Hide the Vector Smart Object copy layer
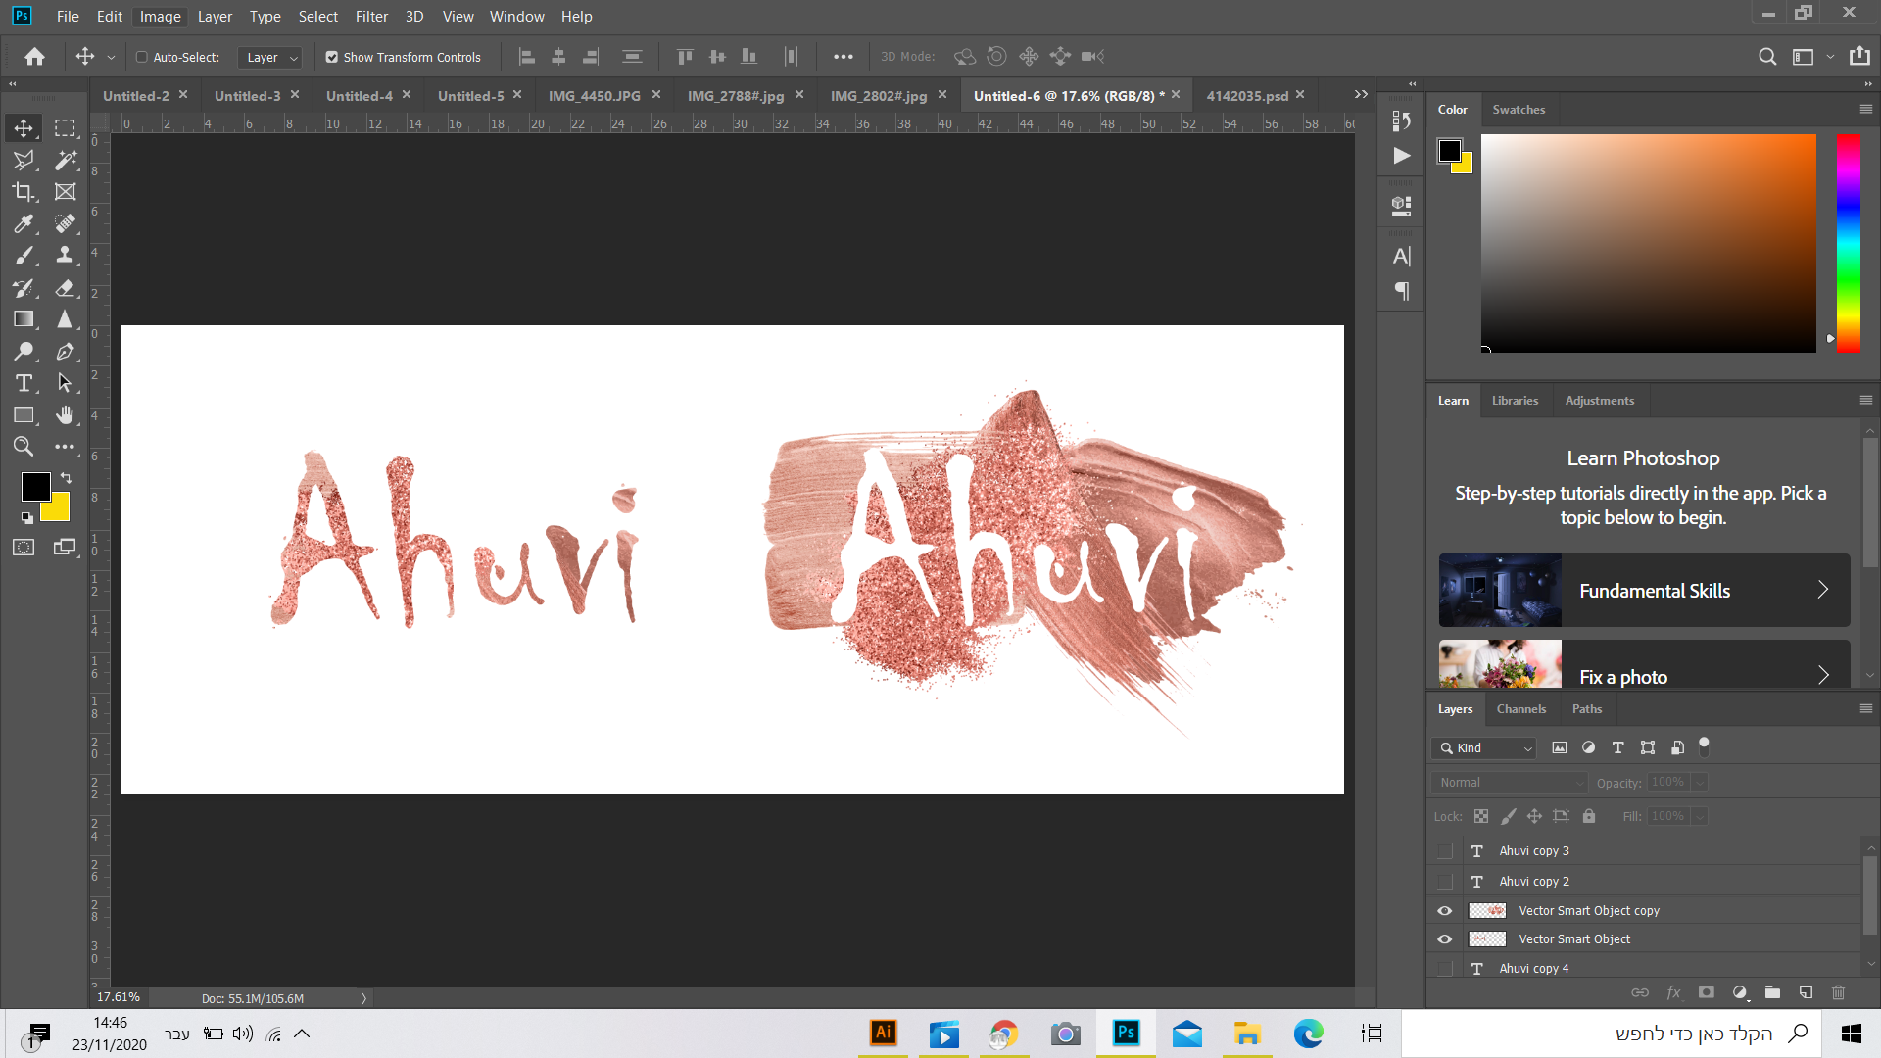 click(x=1444, y=910)
